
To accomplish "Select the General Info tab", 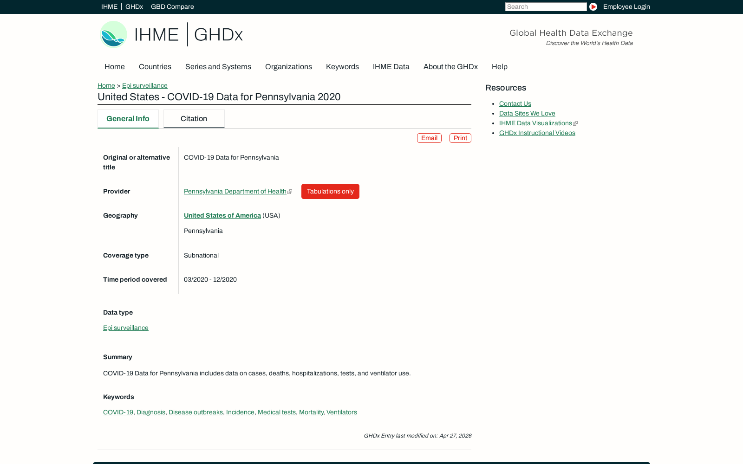I will (x=128, y=119).
